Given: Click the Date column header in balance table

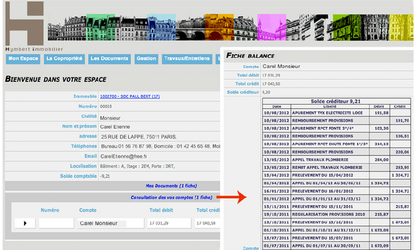Looking at the screenshot, I should tap(277, 106).
